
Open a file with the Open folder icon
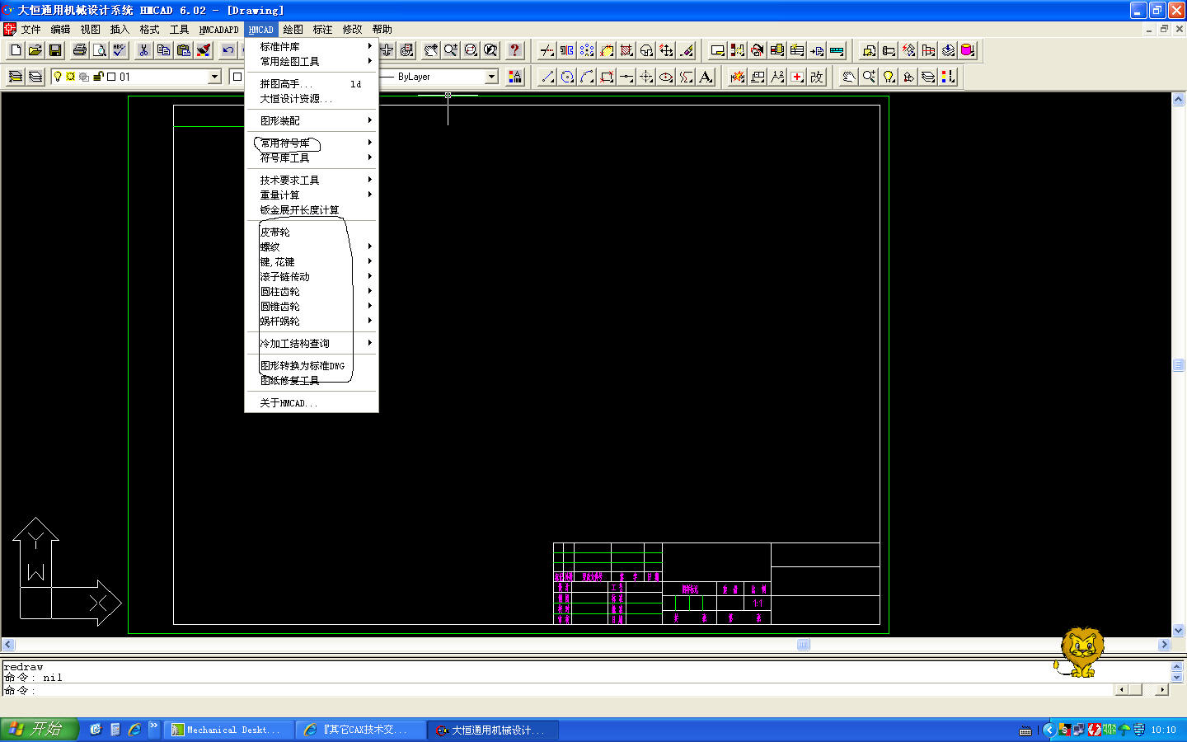point(35,50)
